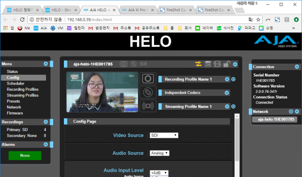Open the Audio Source Analog dropdown

[x=160, y=153]
